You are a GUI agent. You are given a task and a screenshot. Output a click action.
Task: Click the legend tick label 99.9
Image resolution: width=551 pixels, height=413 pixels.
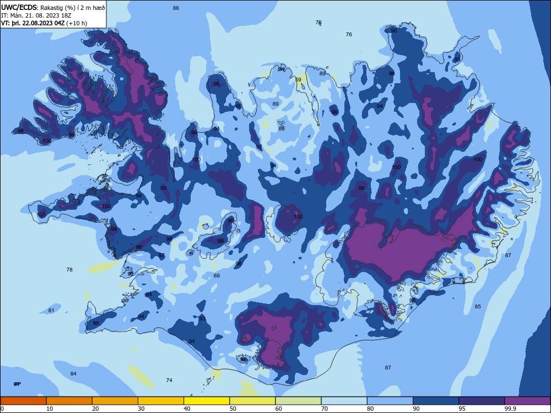(x=510, y=409)
